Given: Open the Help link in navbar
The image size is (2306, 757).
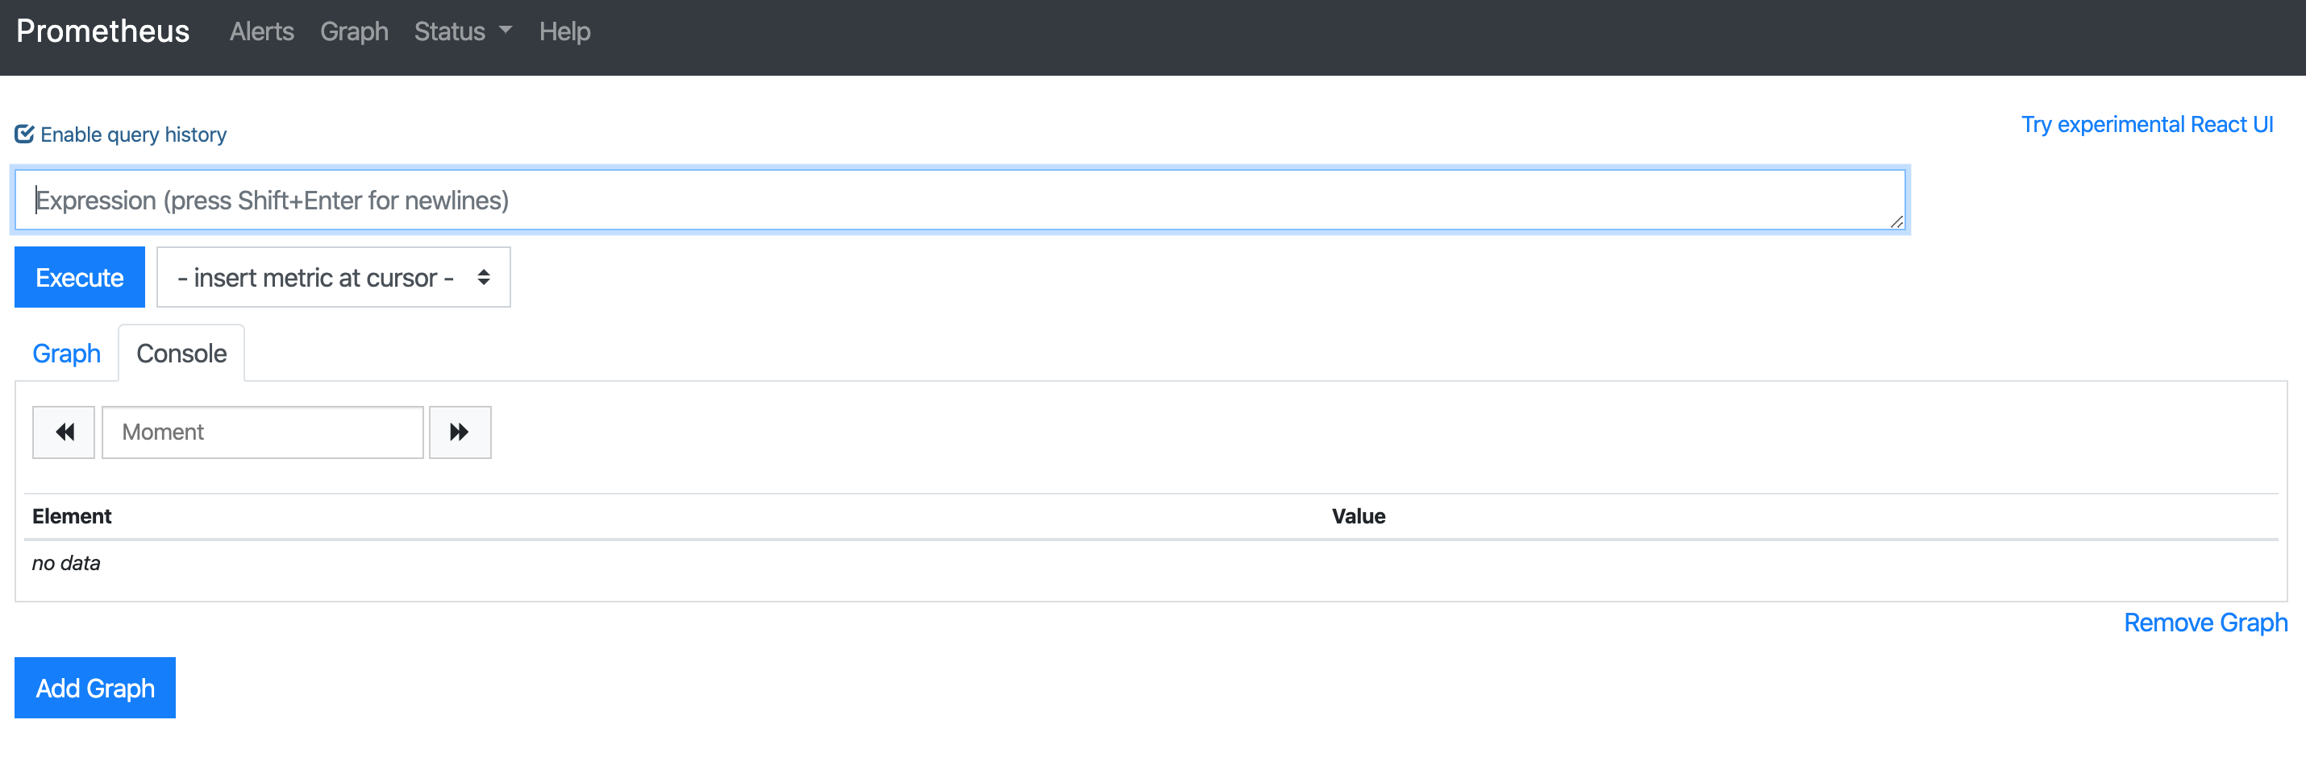Looking at the screenshot, I should (565, 31).
